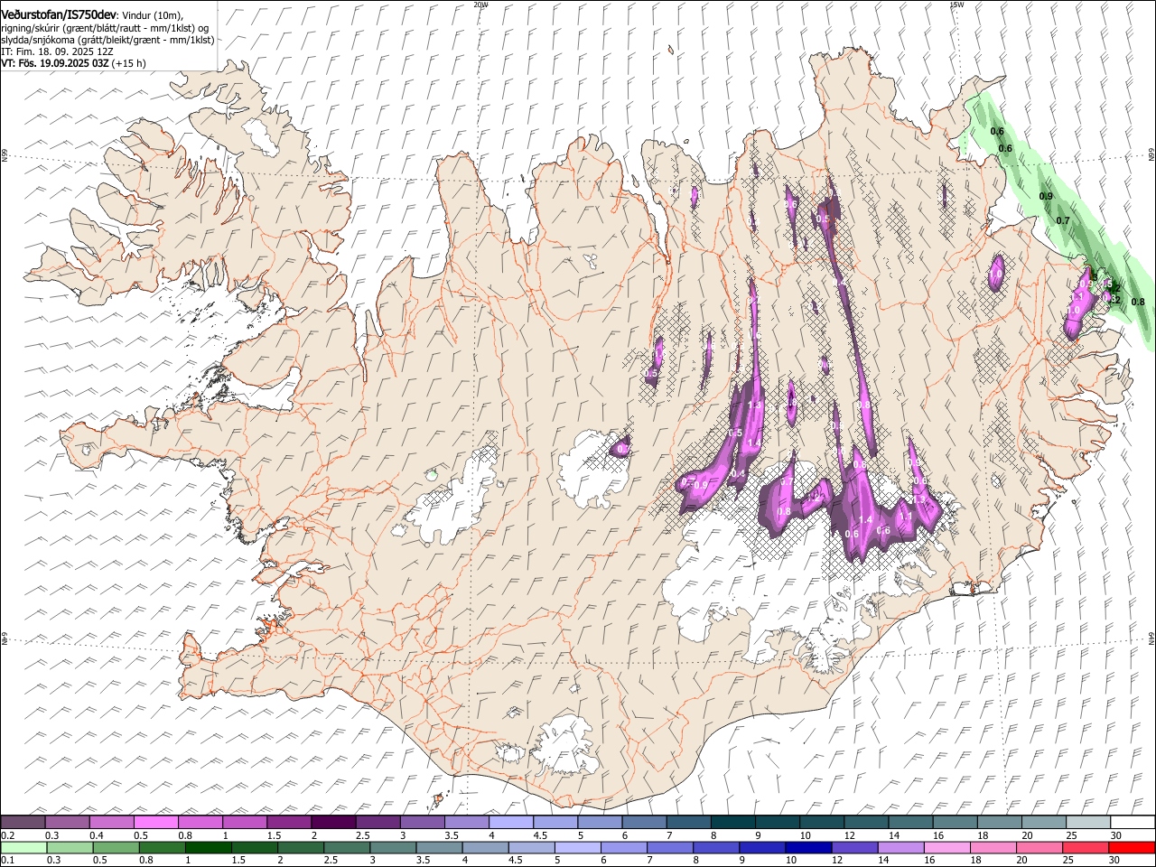Click the 15W longitude label

pos(956,4)
